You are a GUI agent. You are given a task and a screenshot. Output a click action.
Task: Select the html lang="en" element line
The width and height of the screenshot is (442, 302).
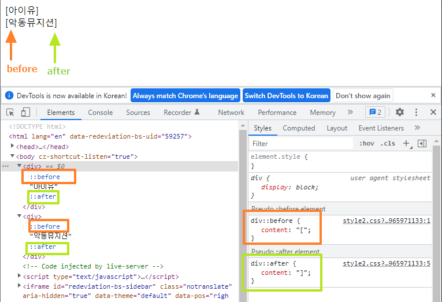point(100,136)
